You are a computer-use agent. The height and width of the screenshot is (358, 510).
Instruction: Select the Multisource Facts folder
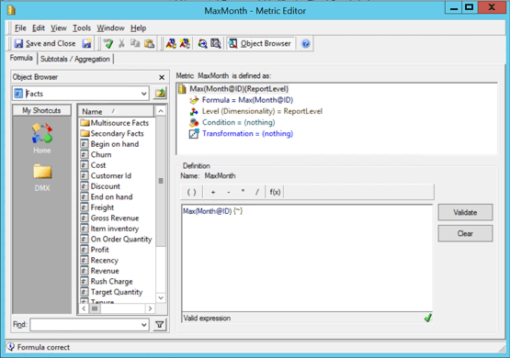click(115, 123)
